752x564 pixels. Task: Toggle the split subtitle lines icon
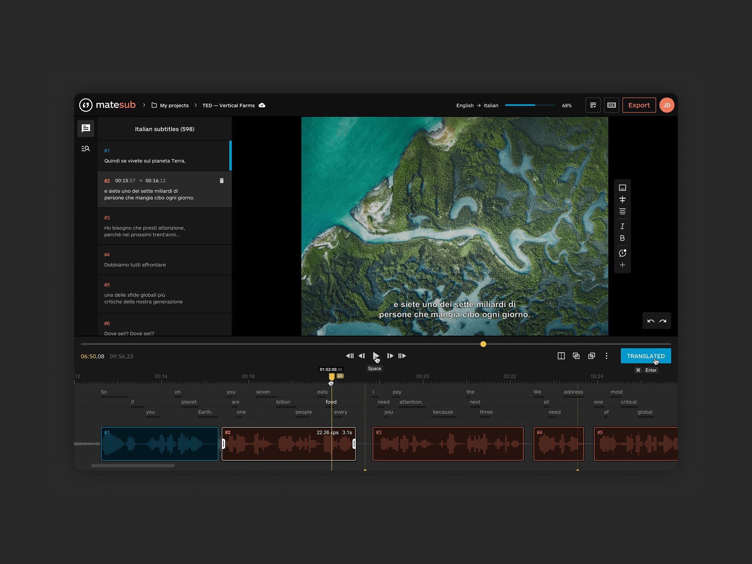click(x=622, y=199)
